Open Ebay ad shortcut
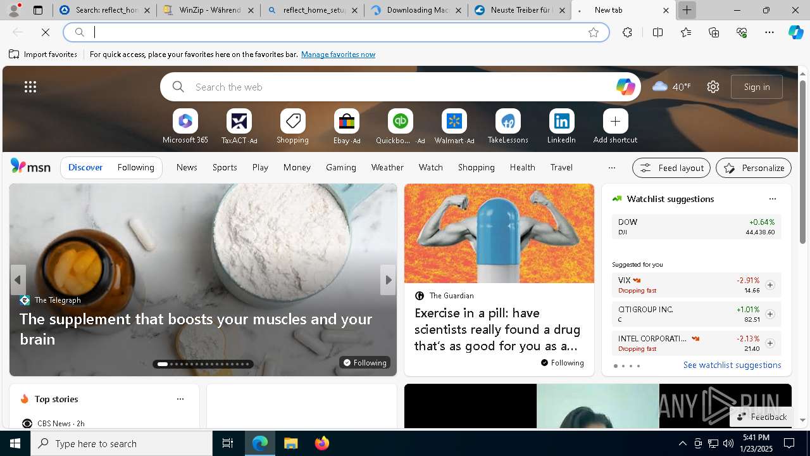 pyautogui.click(x=347, y=127)
